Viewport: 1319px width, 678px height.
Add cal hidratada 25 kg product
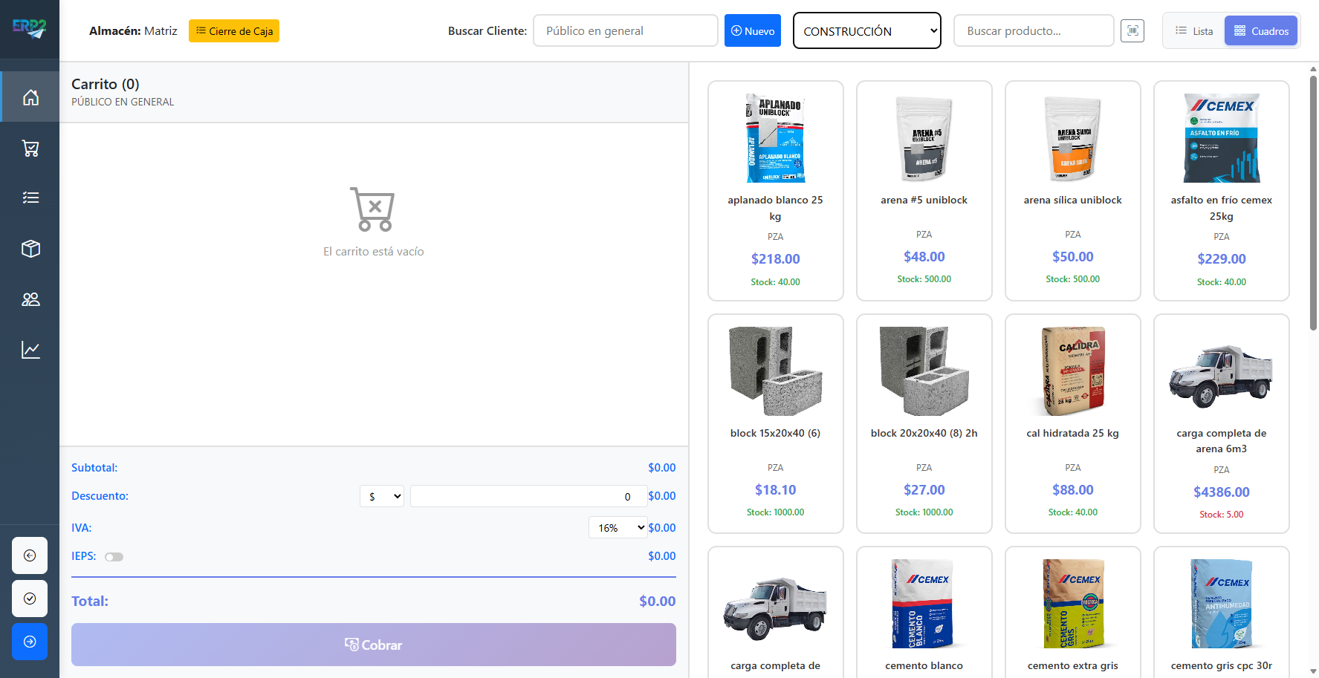click(x=1072, y=423)
